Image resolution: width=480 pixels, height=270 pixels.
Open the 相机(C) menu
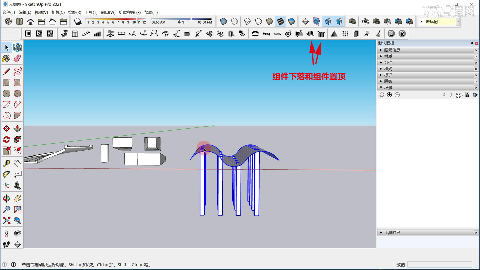tap(58, 12)
